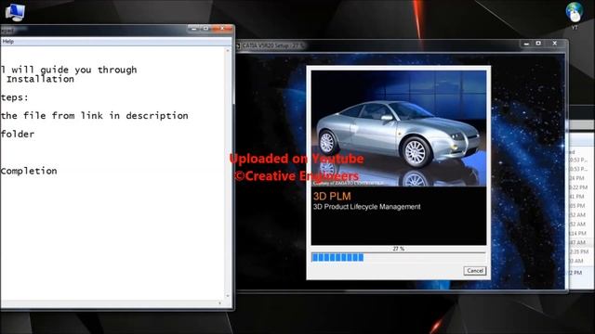Image resolution: width=595 pixels, height=334 pixels.
Task: Open the Help menu in the Notepad window
Action: tap(8, 41)
